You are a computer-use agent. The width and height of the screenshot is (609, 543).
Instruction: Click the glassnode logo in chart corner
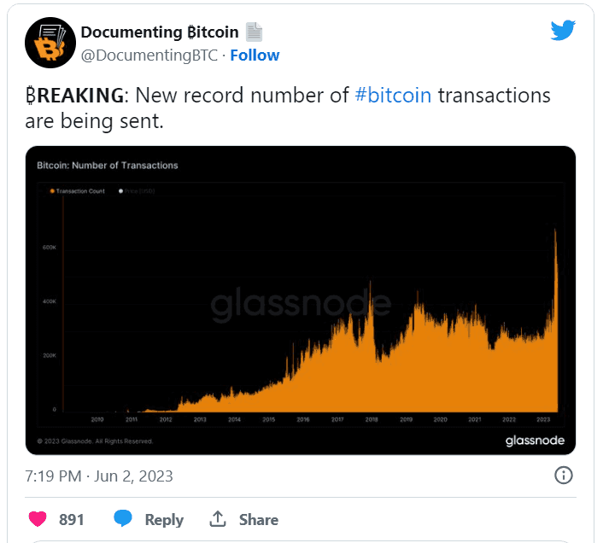point(534,441)
